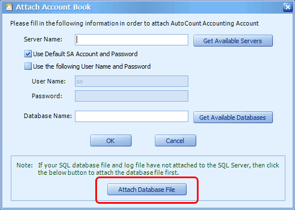Viewport: 295px width, 210px height.
Task: Confirm with the OK button
Action: [111, 141]
